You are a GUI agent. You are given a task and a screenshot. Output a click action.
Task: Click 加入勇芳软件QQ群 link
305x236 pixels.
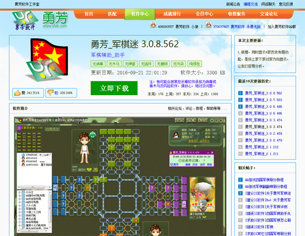282,26
